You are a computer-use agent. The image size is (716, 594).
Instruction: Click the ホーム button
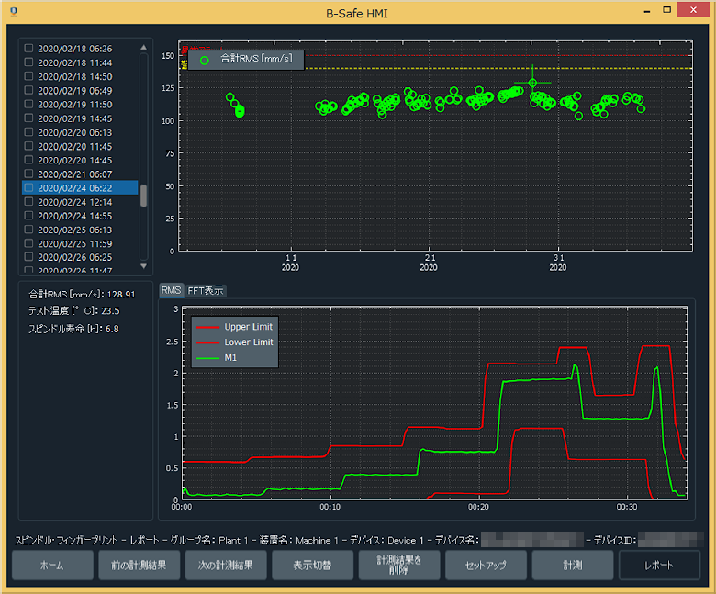pyautogui.click(x=52, y=566)
